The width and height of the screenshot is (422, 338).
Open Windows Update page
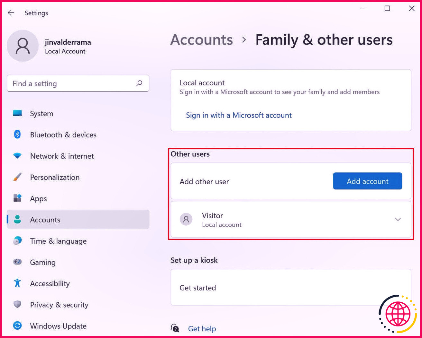78,326
